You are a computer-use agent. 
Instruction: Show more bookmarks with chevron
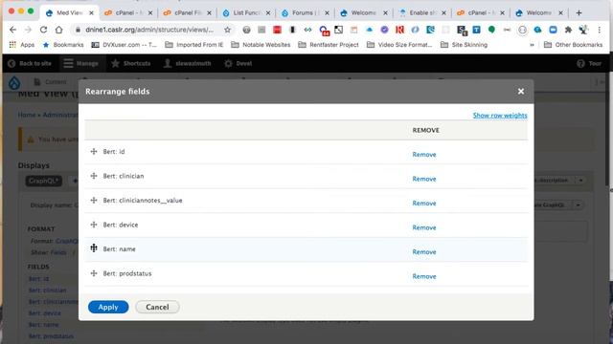(x=532, y=45)
